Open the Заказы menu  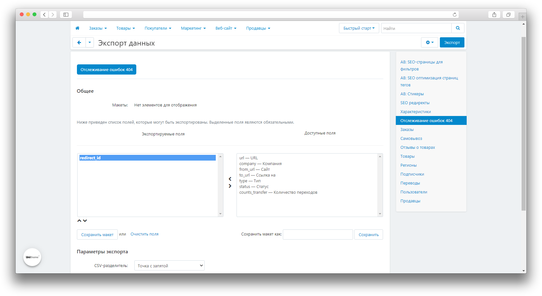(x=98, y=28)
